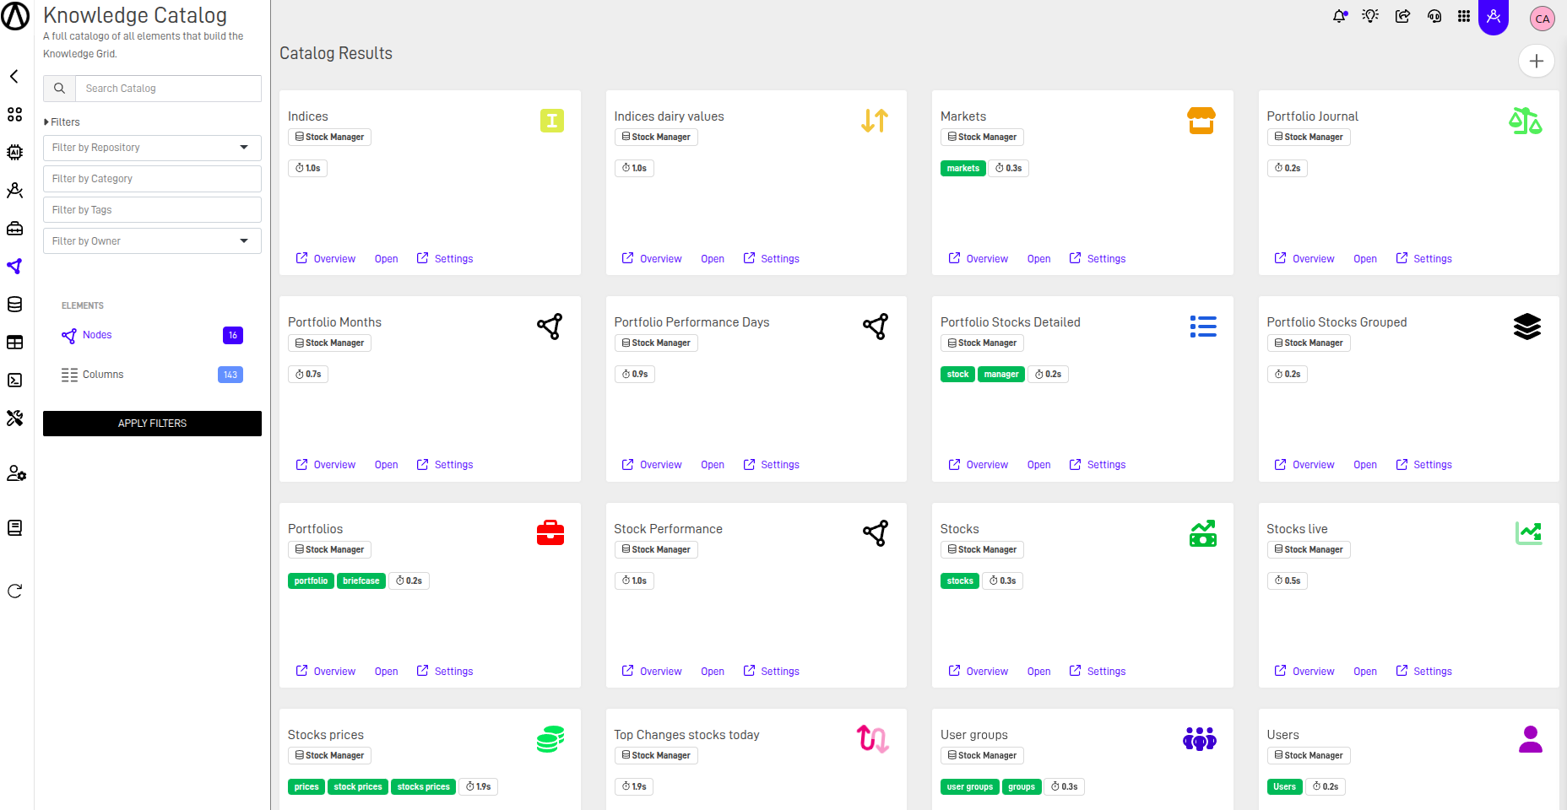Open the table layout sidebar icon

point(14,342)
